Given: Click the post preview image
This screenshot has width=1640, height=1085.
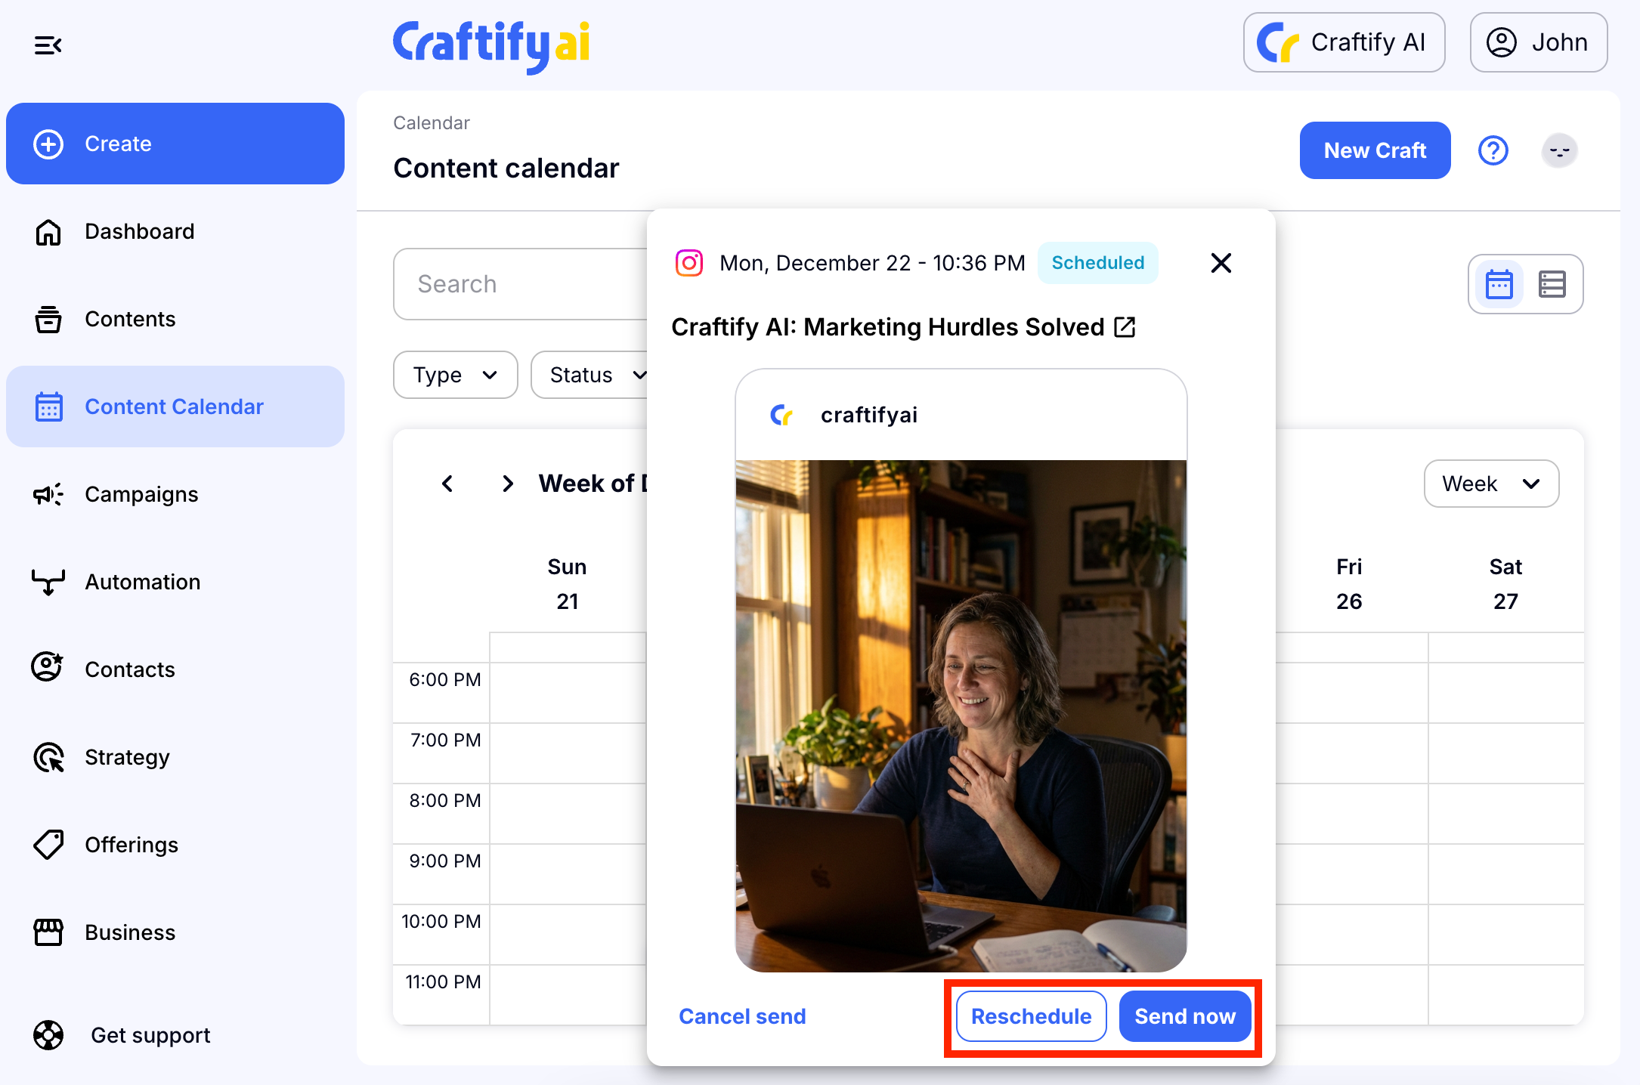Looking at the screenshot, I should (961, 715).
